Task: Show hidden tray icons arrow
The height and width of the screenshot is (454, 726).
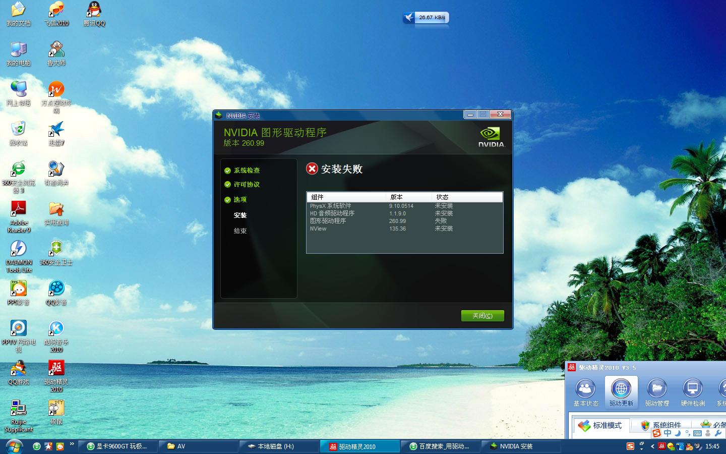Action: pos(652,446)
